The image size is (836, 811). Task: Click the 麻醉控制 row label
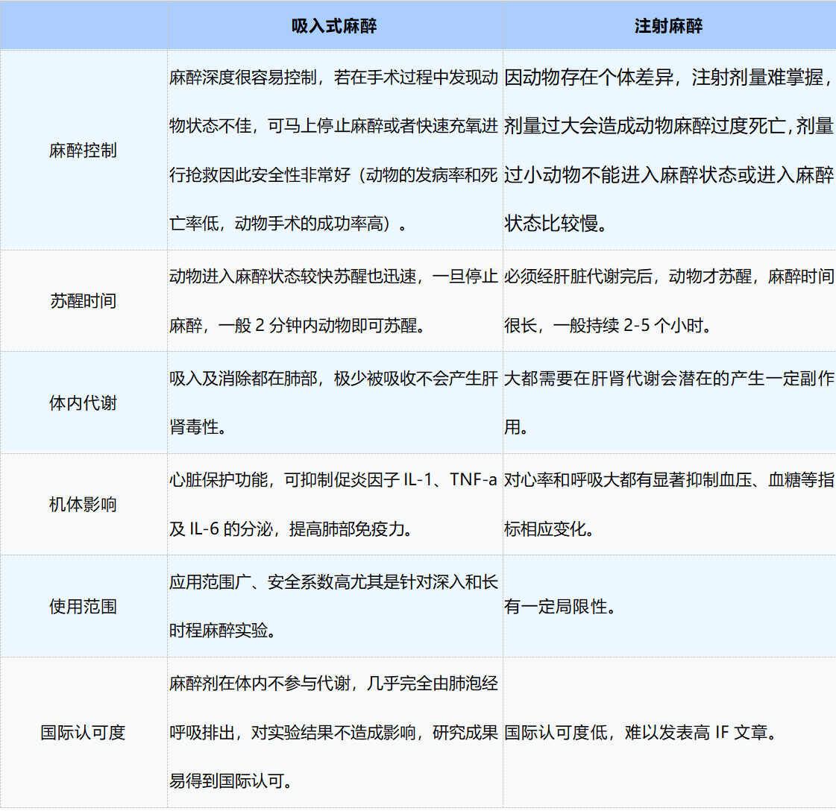pos(84,149)
